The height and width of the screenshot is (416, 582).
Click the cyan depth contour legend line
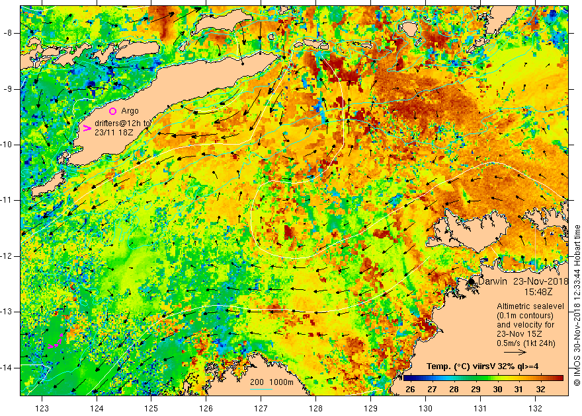click(261, 389)
